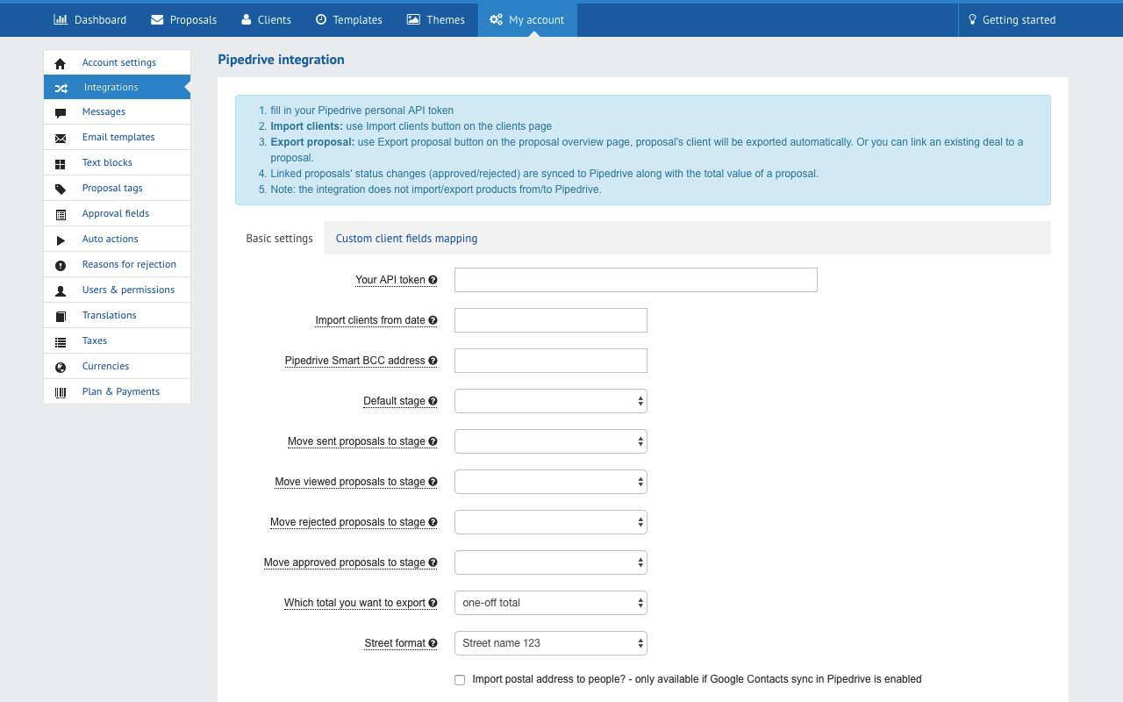
Task: Click help icon next to Import clients from date
Action: [x=433, y=320]
